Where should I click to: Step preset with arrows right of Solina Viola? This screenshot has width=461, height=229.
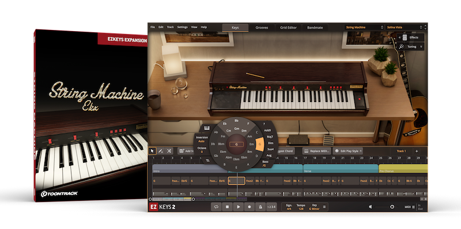click(425, 27)
